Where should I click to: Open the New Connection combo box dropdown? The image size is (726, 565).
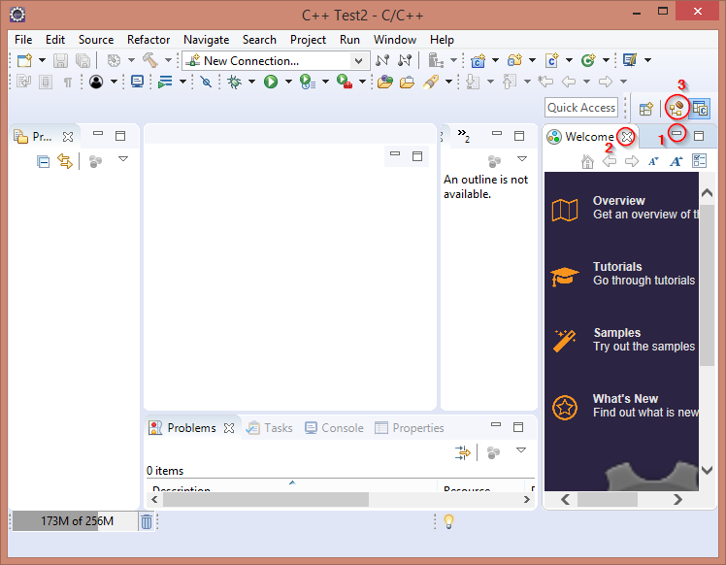(358, 60)
